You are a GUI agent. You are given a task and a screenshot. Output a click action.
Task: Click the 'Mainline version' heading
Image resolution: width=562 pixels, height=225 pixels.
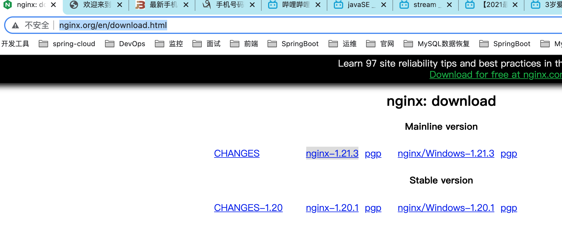pos(441,127)
